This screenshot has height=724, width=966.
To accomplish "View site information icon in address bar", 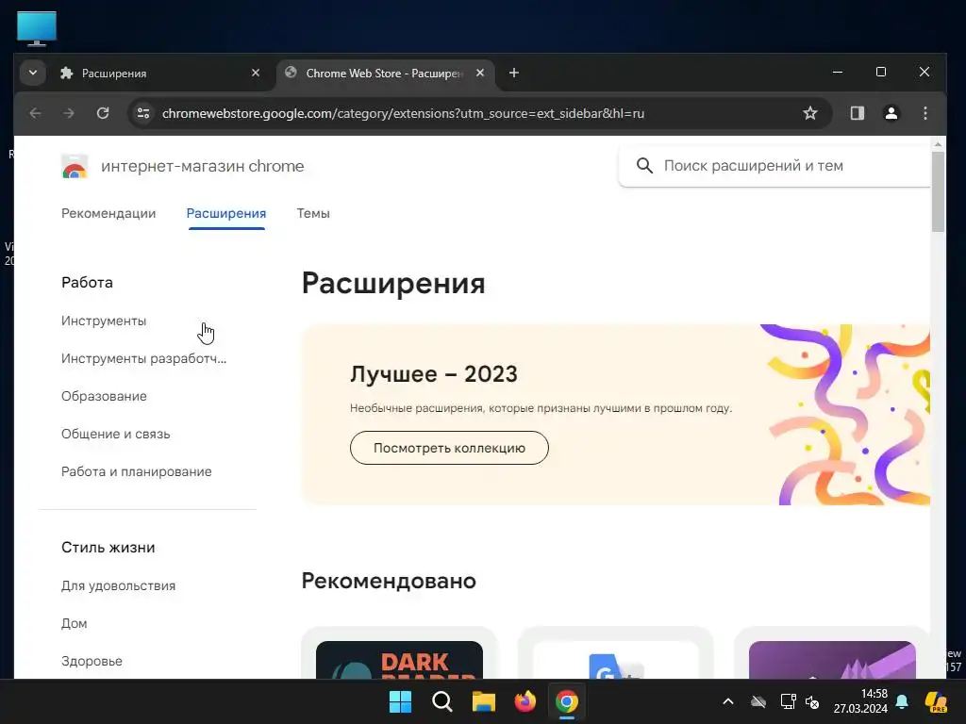I will click(143, 113).
